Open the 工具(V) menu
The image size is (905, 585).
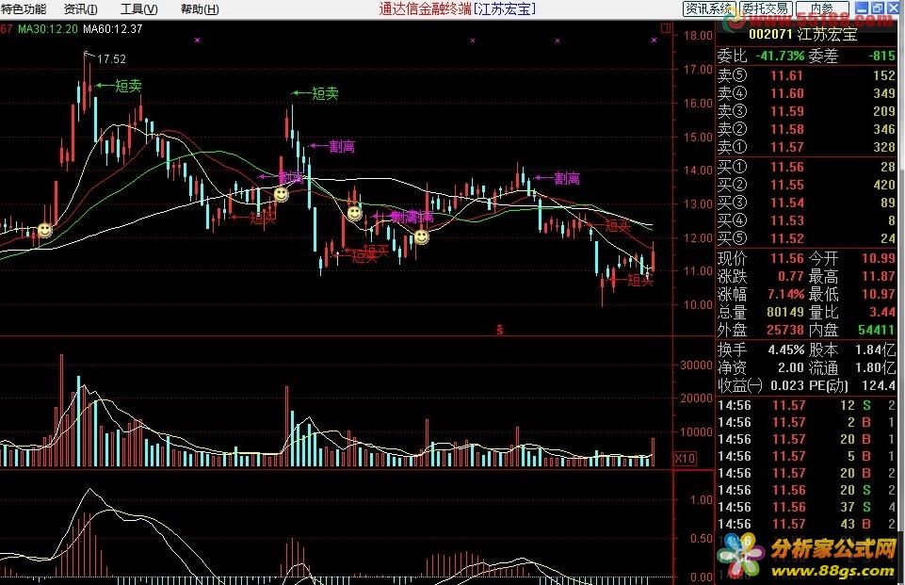(138, 9)
